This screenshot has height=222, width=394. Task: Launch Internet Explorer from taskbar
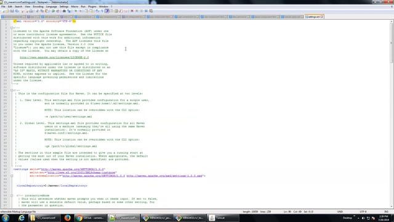(x=22, y=218)
